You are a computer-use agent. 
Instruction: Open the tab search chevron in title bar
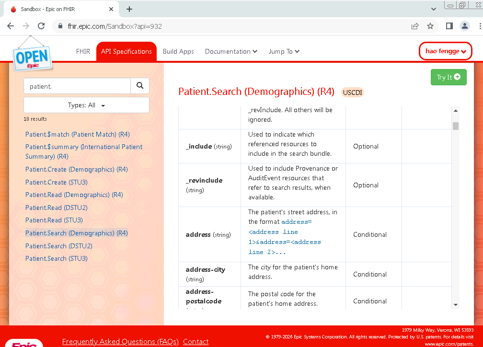pyautogui.click(x=433, y=9)
